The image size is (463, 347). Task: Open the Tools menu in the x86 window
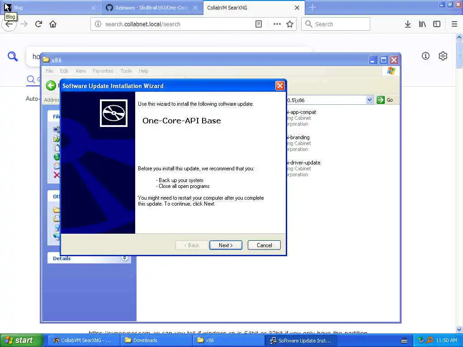tap(126, 71)
